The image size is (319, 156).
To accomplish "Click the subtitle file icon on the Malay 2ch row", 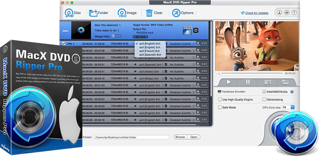I will point(166,78).
